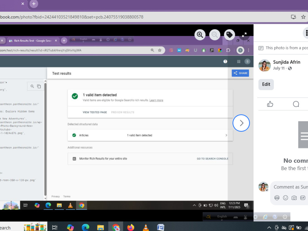Like the photo with the thumbs-up icon
This screenshot has width=308, height=231.
270,104
